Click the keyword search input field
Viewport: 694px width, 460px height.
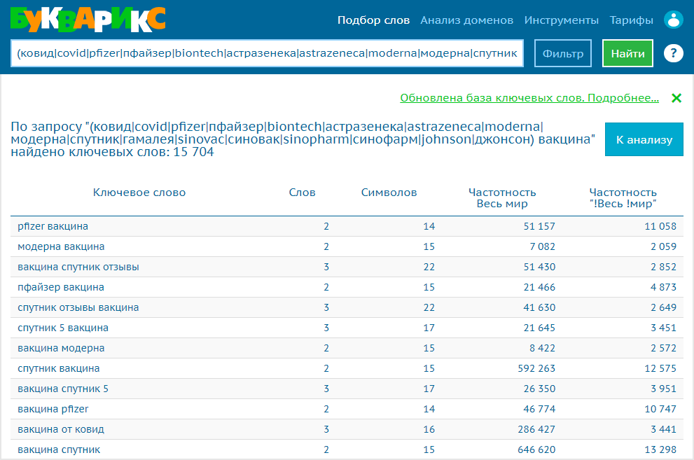tap(267, 53)
